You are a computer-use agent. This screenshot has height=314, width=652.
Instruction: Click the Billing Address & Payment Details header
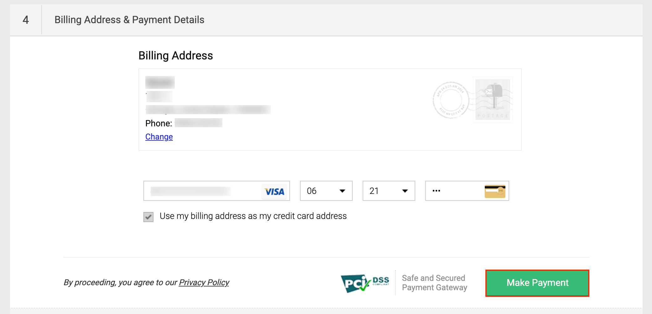click(x=129, y=20)
